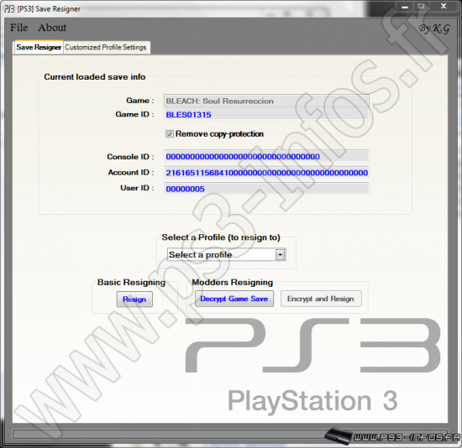The height and width of the screenshot is (448, 462).
Task: Click the User ID field 00000005
Action: coord(266,189)
